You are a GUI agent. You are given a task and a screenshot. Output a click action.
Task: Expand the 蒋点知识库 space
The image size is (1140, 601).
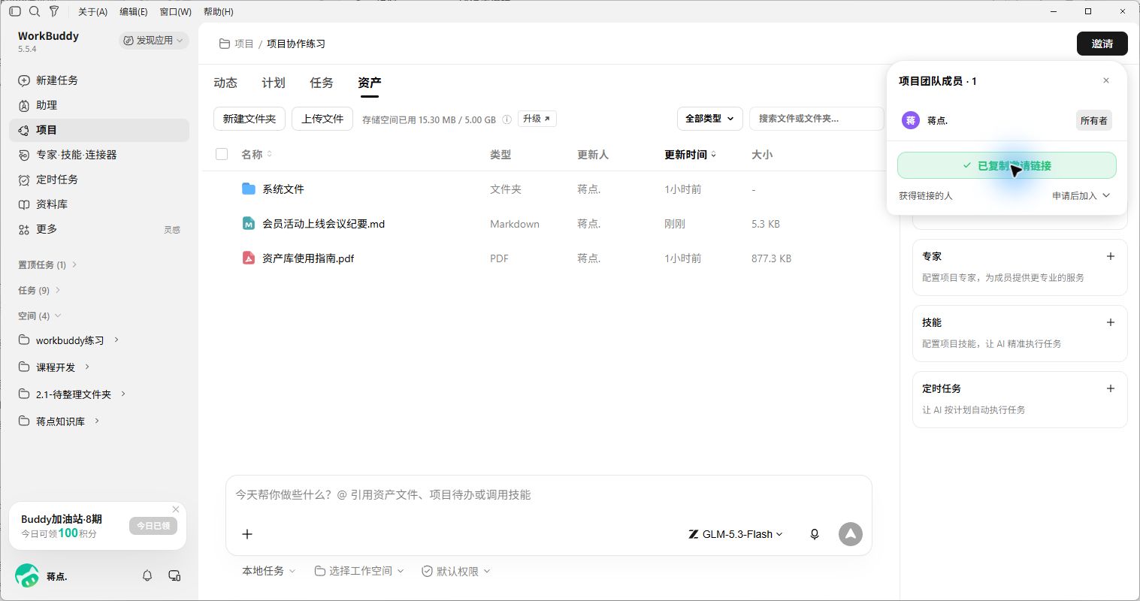click(x=97, y=421)
